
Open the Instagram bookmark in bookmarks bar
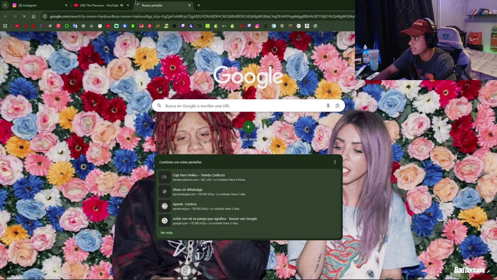(257, 26)
